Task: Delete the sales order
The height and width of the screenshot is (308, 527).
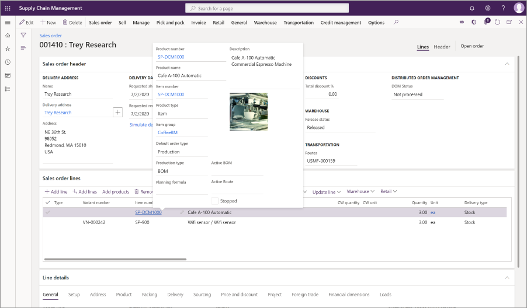Action: coord(72,23)
